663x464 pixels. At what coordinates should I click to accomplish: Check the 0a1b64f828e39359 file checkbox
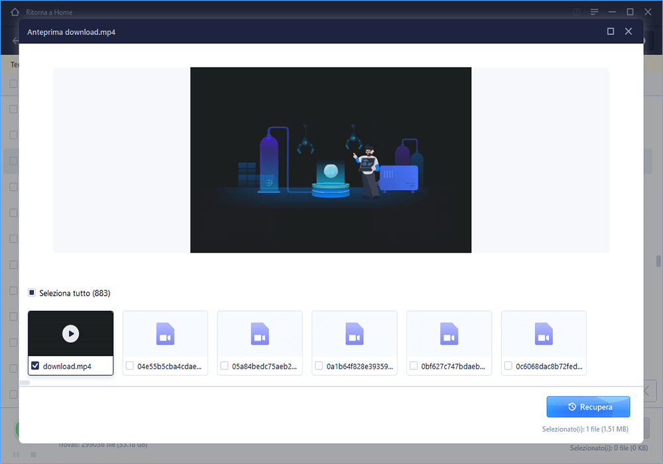[319, 366]
